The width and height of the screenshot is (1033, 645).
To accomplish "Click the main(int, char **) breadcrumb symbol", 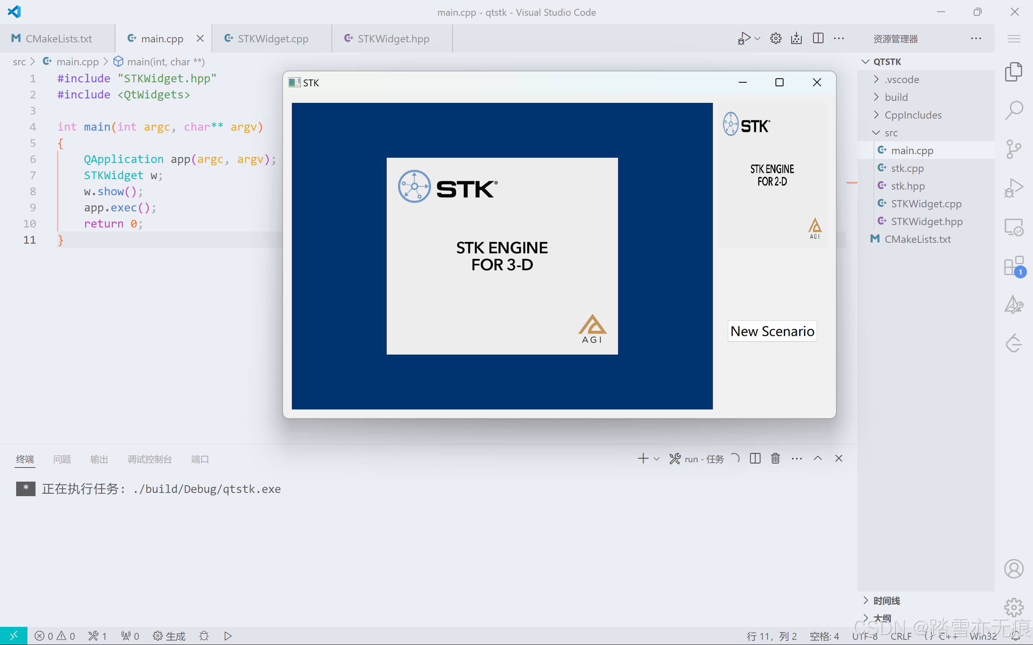I will pos(159,62).
